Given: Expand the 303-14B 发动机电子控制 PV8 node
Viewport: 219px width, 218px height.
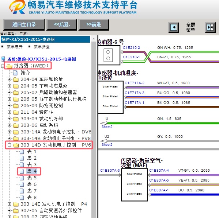Looking at the screenshot, I should (9, 138).
